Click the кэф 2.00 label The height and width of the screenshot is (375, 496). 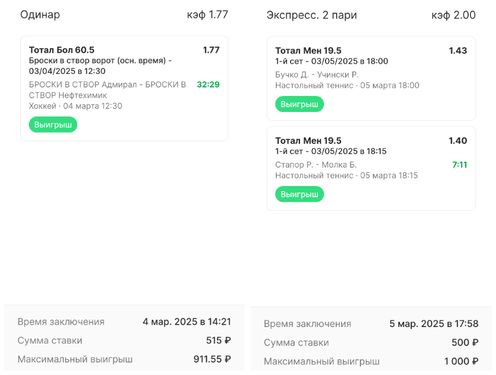[x=453, y=15]
